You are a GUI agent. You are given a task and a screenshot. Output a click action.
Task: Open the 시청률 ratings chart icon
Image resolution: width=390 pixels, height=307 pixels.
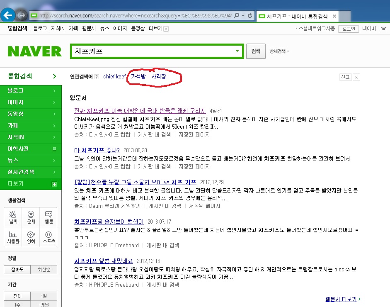pos(13,237)
